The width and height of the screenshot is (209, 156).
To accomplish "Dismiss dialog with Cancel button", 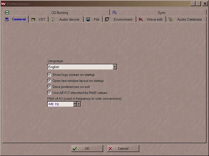I will tap(123, 148).
